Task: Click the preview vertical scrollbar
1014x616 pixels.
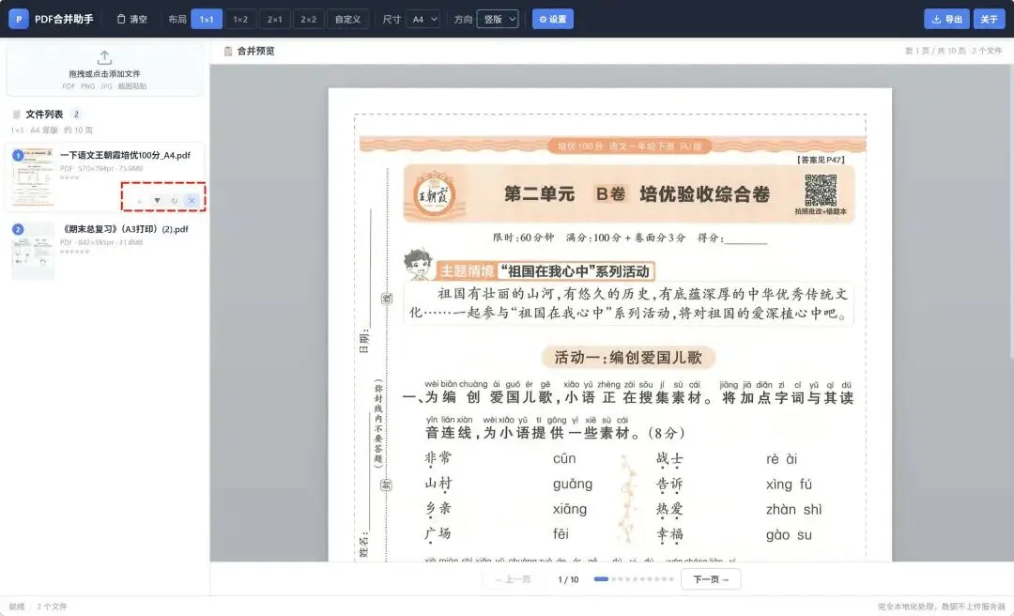Action: click(1011, 210)
